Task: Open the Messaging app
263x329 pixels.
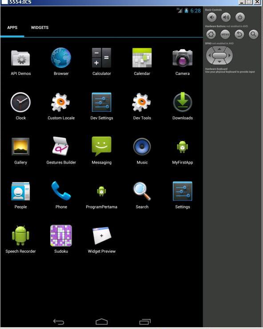Action: 102,151
